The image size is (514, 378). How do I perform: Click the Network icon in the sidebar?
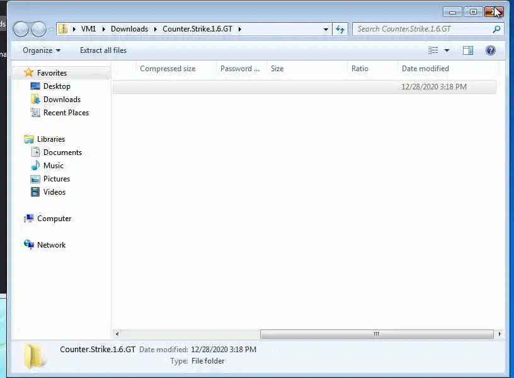pyautogui.click(x=29, y=244)
